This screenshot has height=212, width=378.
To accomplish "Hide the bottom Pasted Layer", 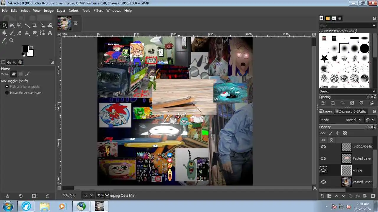I will pos(323,182).
